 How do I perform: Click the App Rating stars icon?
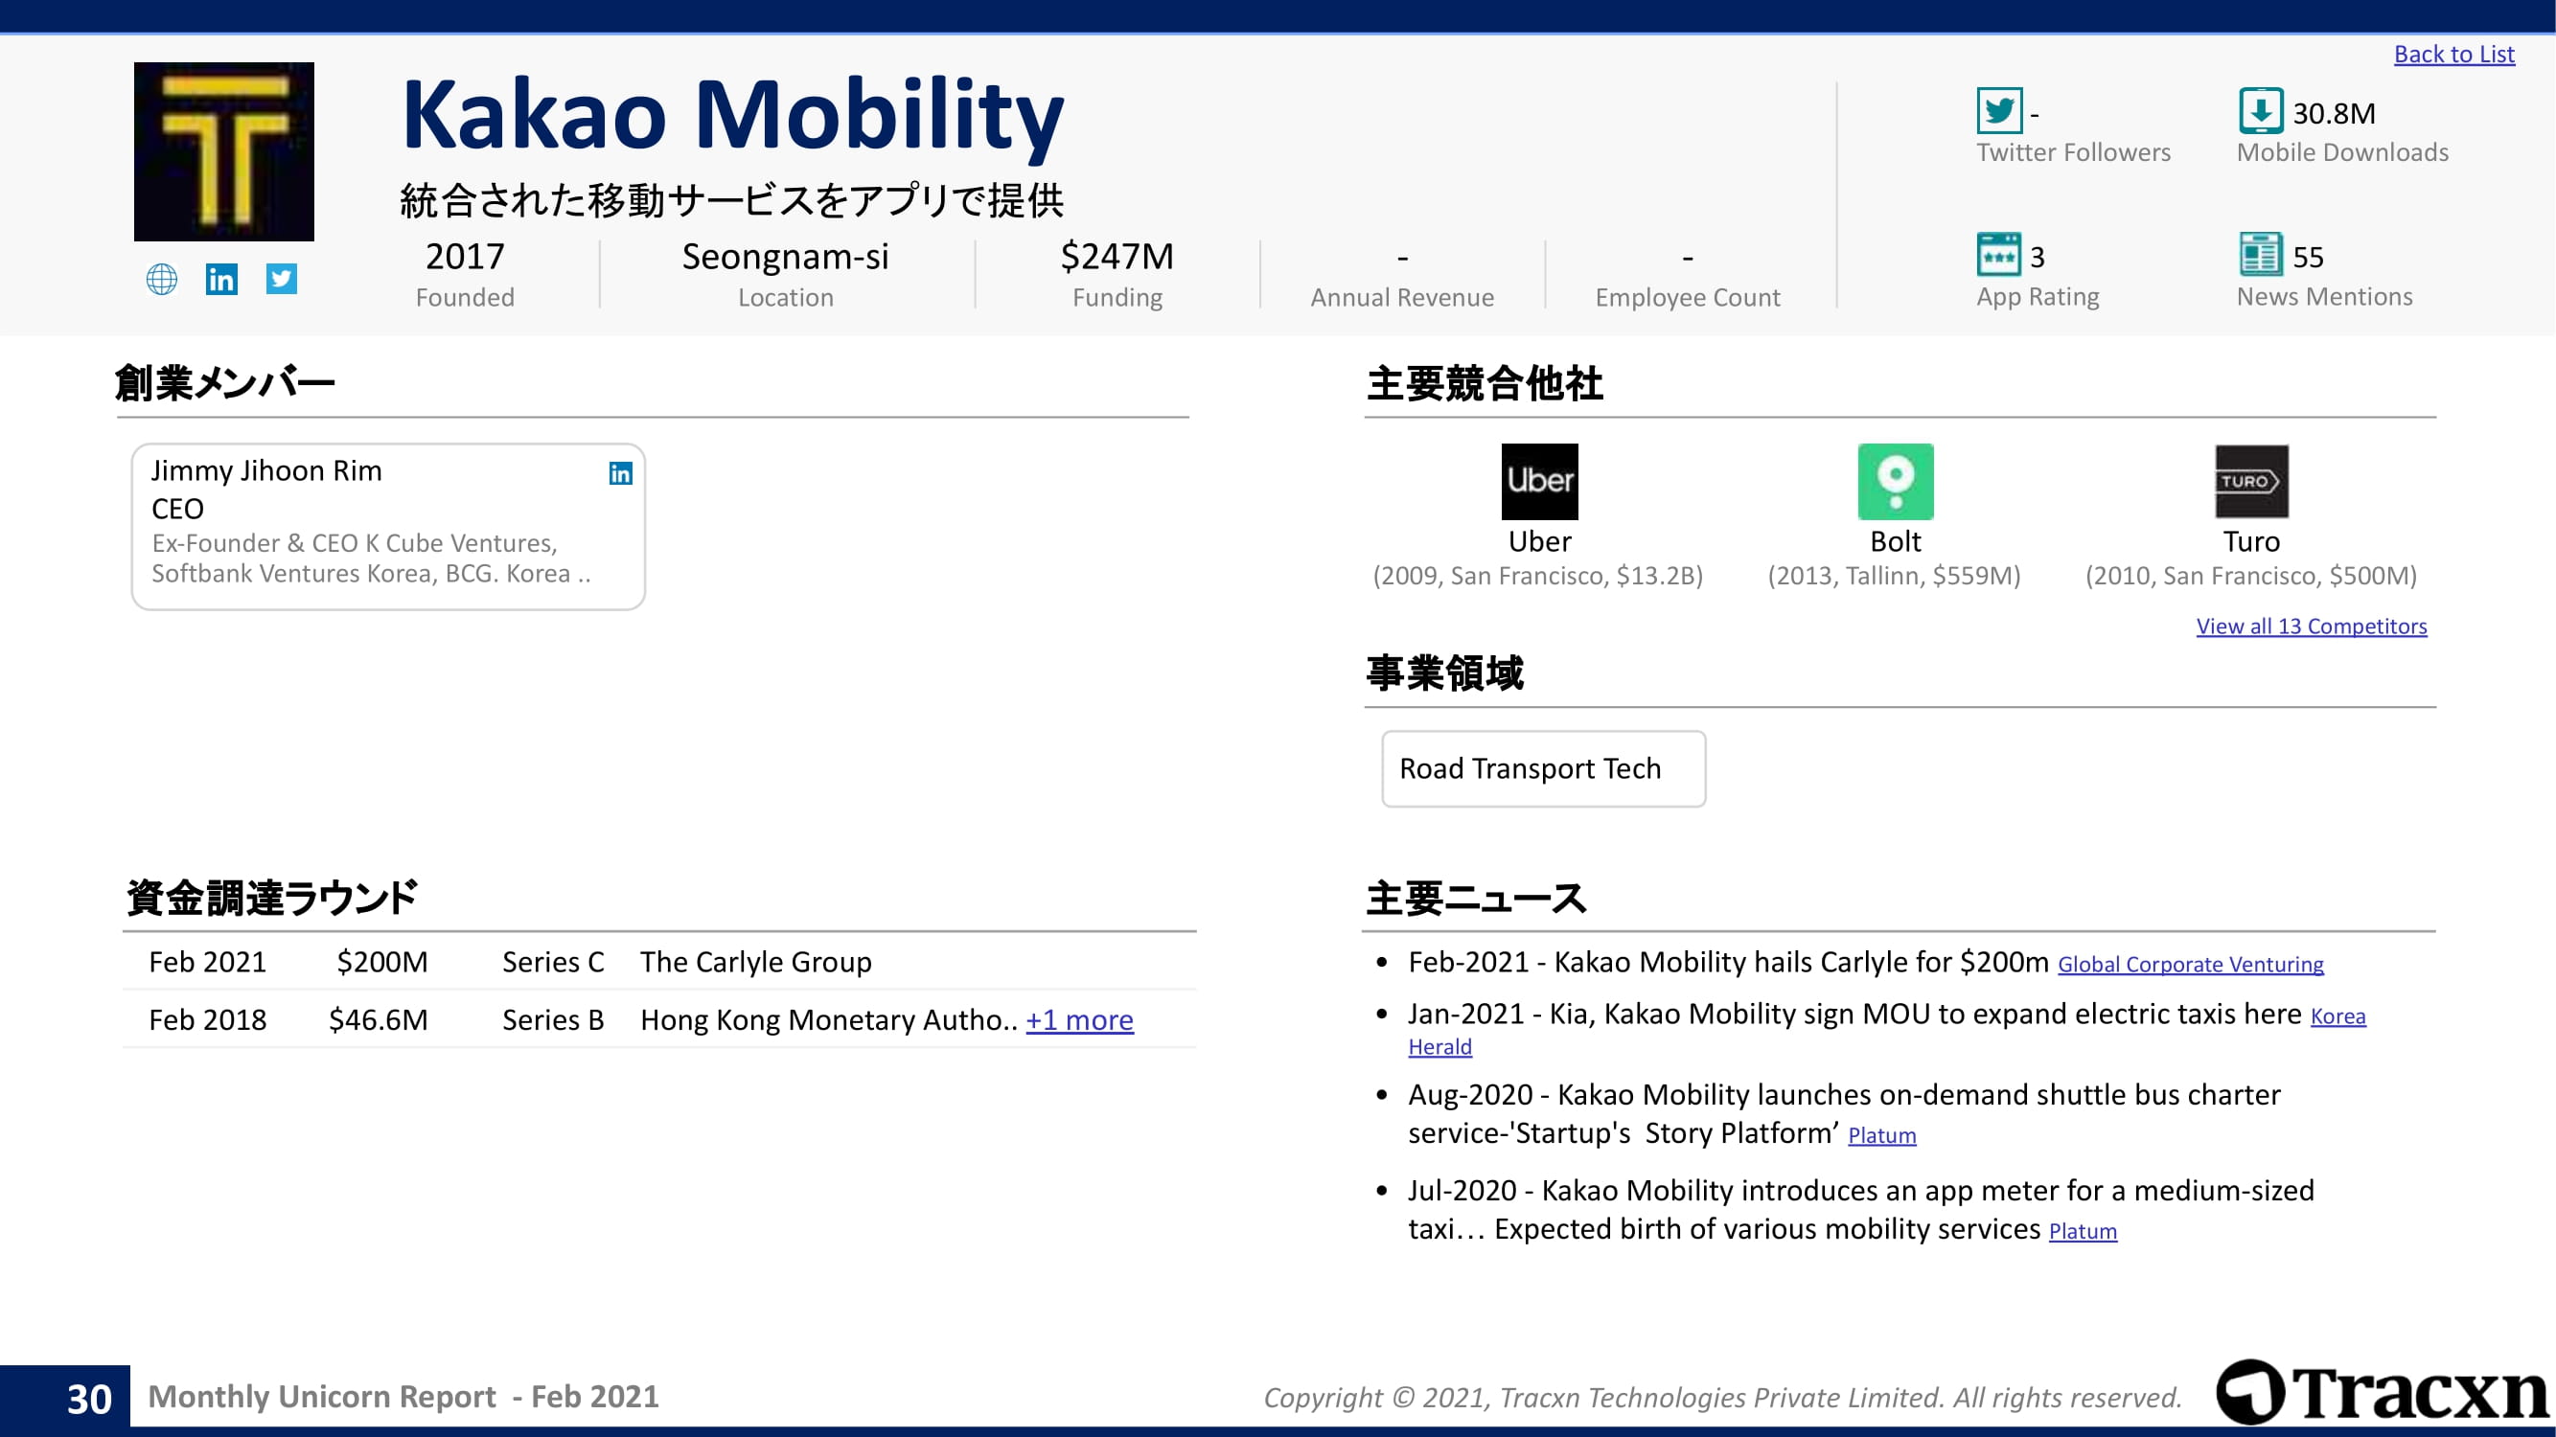pyautogui.click(x=1997, y=255)
